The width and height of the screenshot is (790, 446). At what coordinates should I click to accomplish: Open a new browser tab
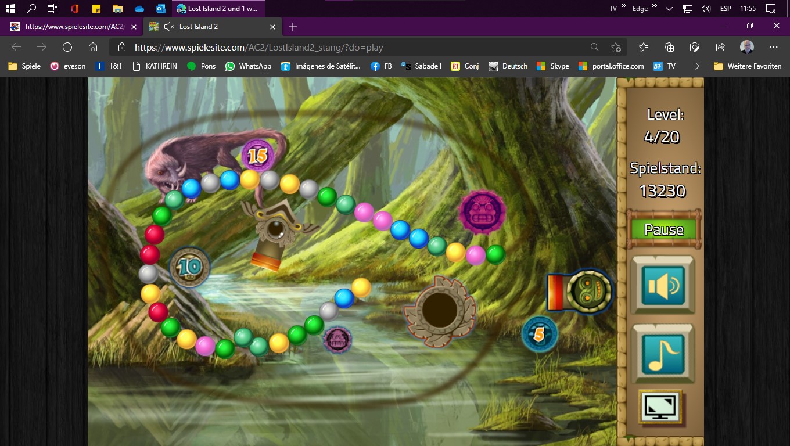coord(293,27)
